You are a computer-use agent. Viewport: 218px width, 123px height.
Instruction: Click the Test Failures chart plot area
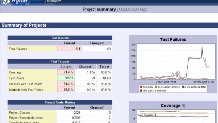click(176, 61)
